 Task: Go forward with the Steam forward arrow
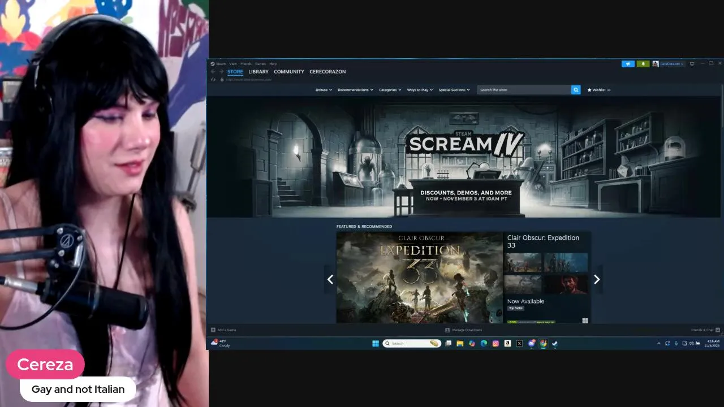pyautogui.click(x=221, y=72)
